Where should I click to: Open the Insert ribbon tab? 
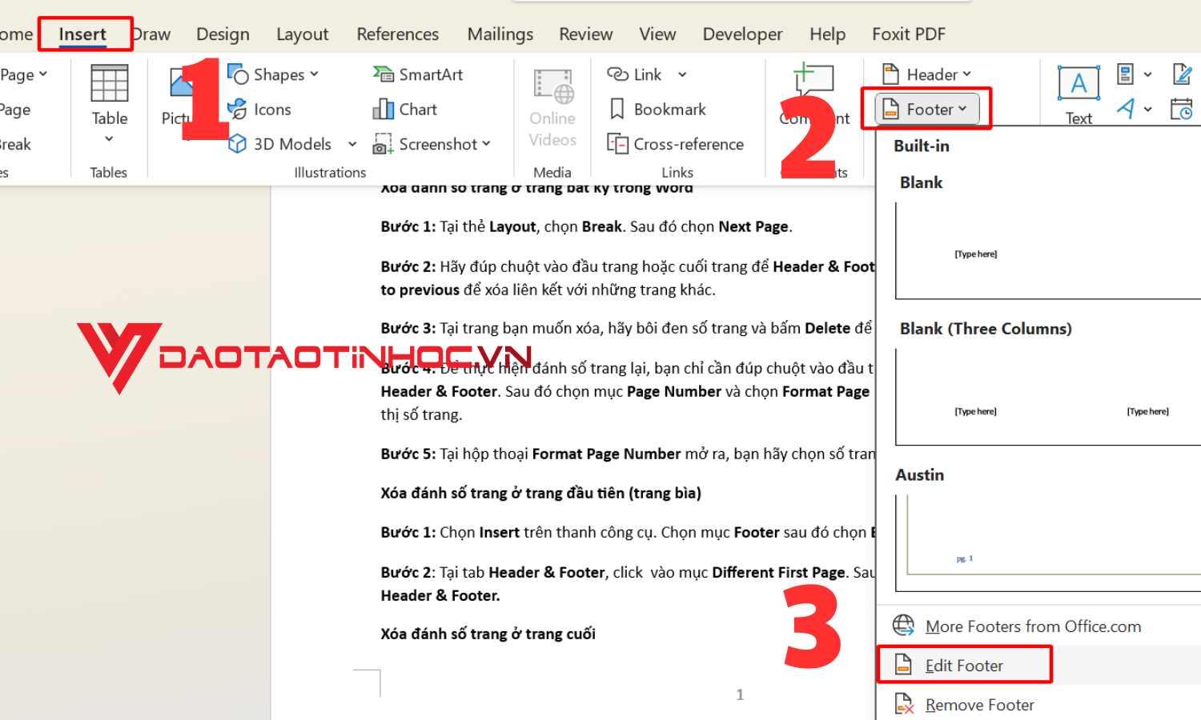82,34
